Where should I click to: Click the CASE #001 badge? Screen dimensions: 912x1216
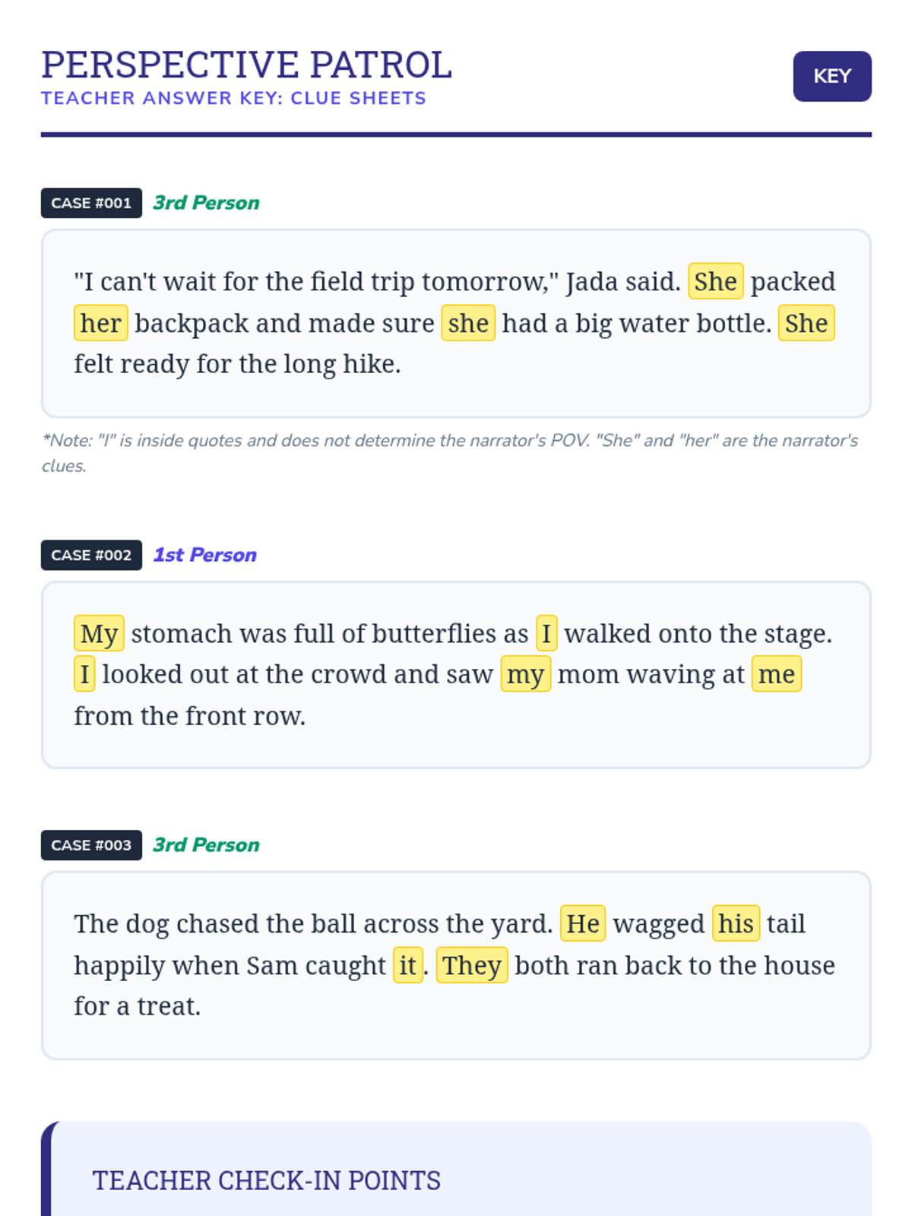click(91, 203)
